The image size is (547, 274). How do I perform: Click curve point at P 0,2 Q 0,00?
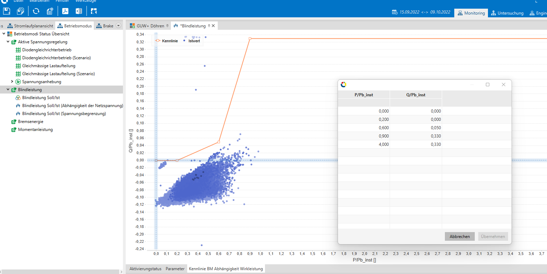[177, 160]
